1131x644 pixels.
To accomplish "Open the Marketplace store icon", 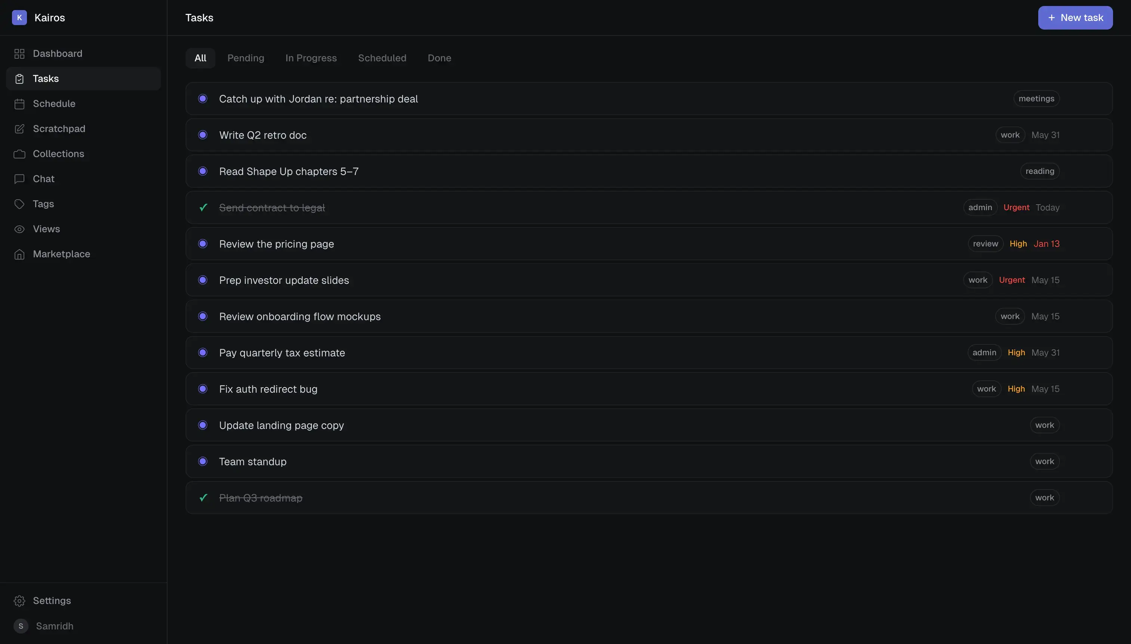I will (x=19, y=254).
